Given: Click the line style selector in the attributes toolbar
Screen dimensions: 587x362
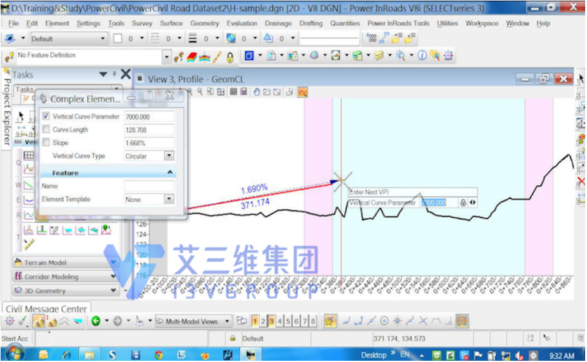Looking at the screenshot, I should 155,39.
